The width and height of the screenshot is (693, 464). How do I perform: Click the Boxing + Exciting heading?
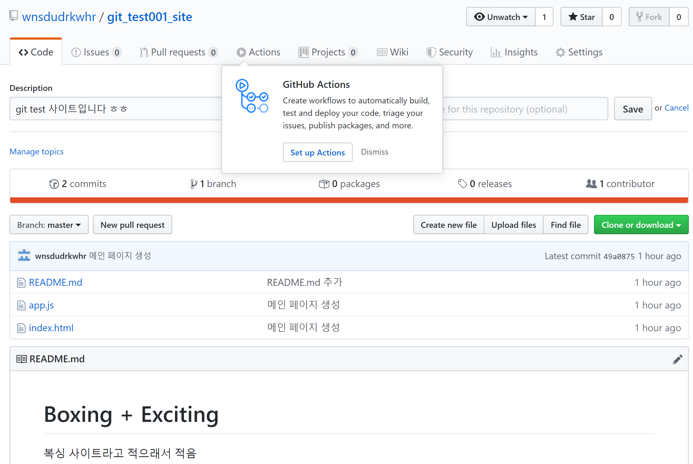click(131, 415)
